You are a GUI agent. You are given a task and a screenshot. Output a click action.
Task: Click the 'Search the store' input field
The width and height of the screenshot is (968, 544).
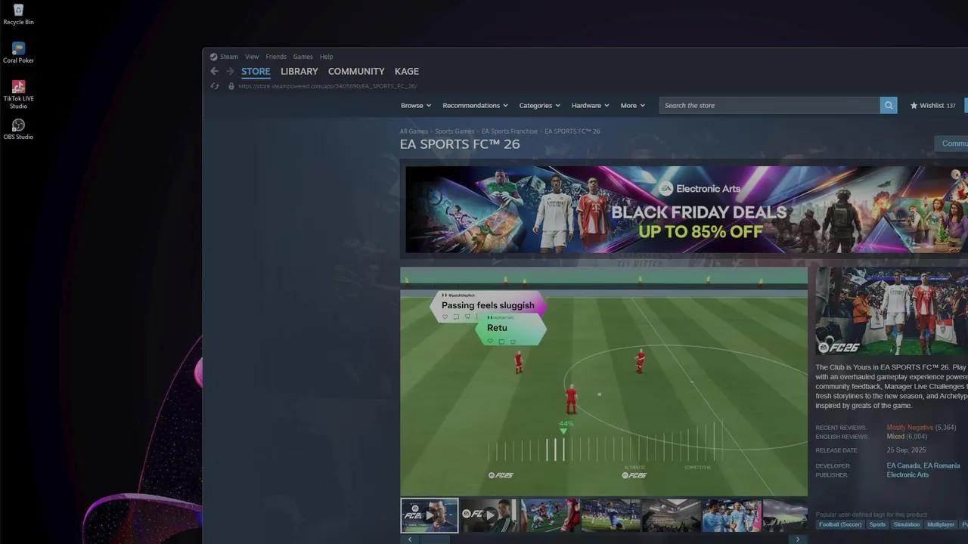click(770, 105)
